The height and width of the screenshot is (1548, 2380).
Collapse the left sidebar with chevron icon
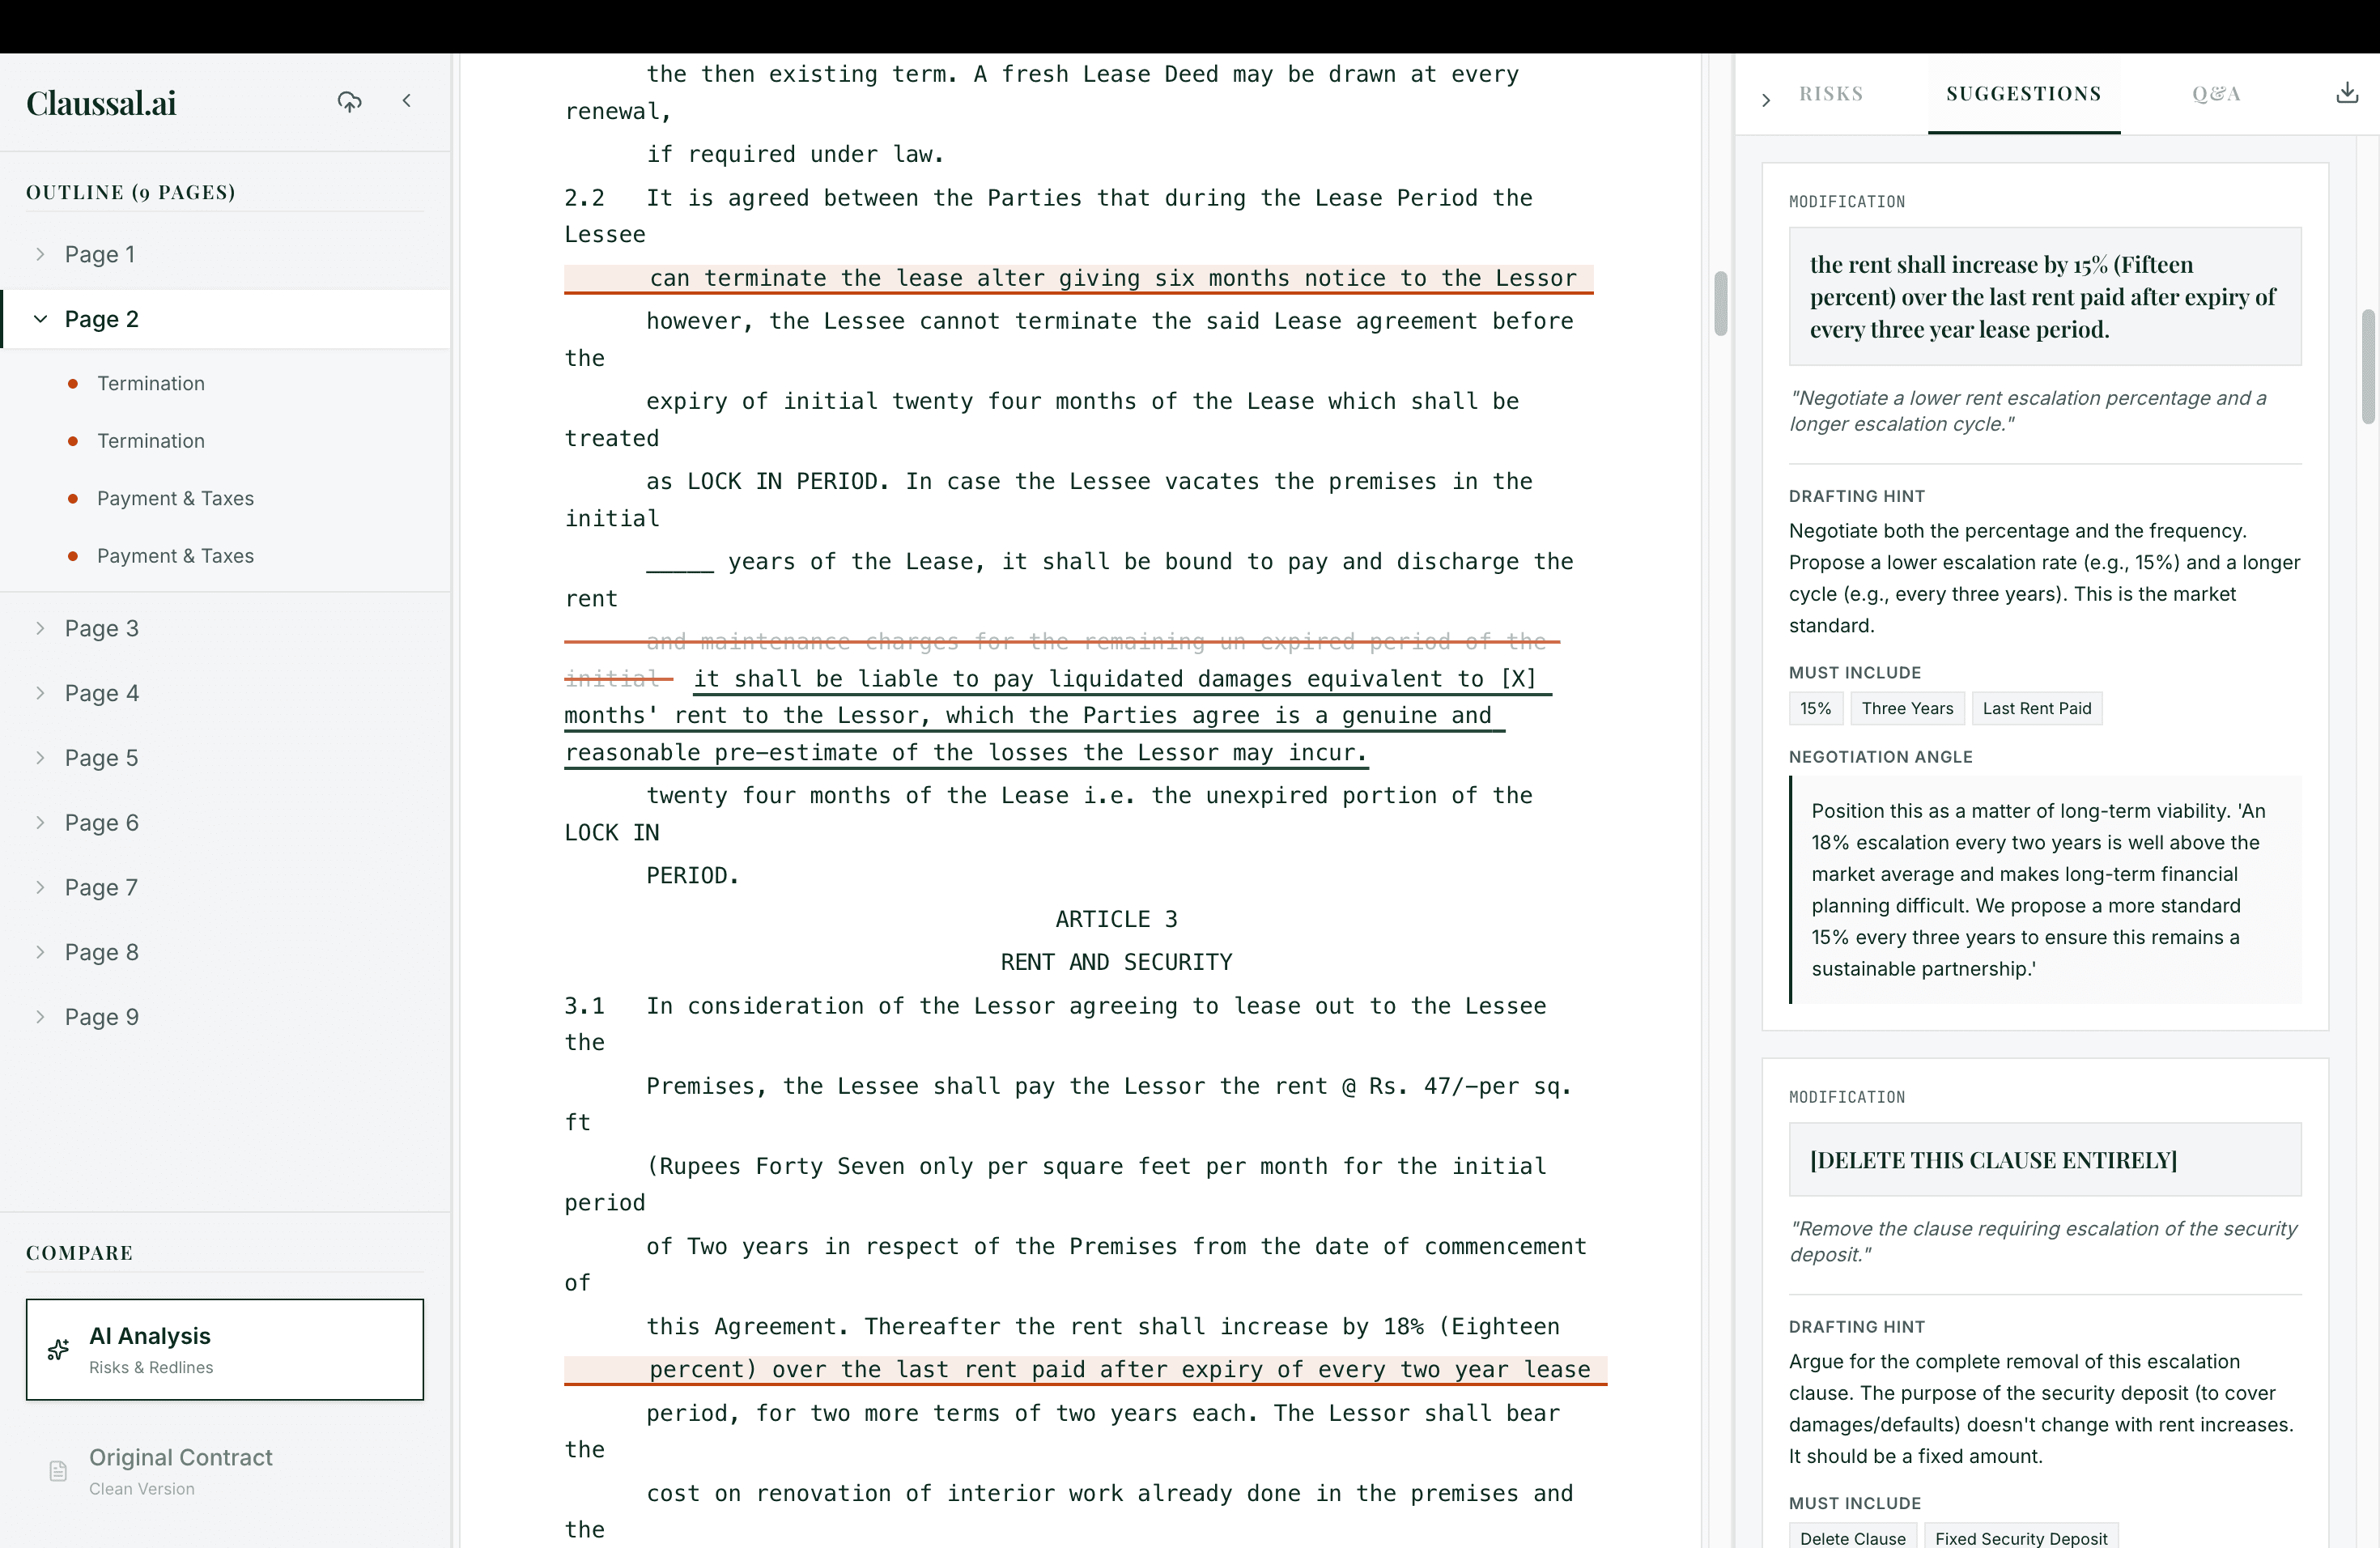tap(407, 100)
